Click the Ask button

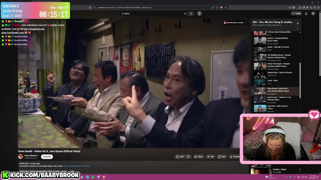pos(210,157)
